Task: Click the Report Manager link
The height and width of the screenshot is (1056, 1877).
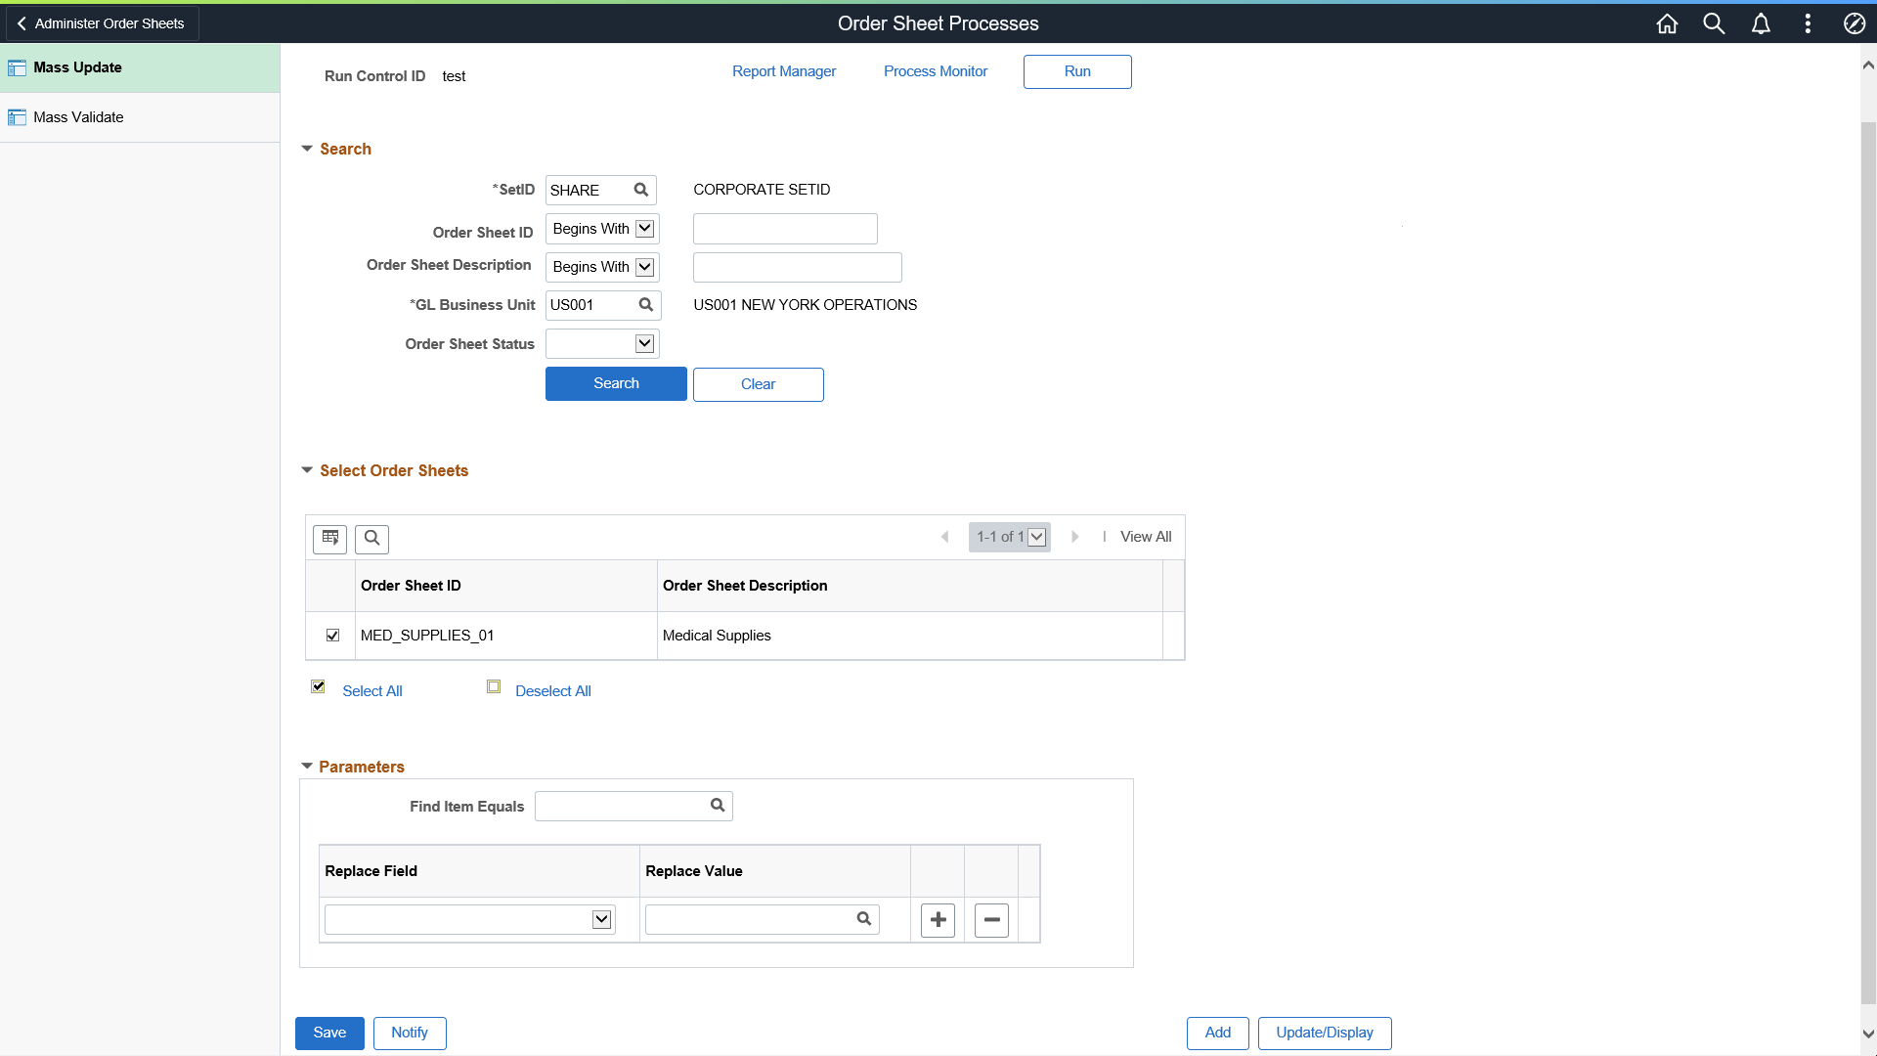Action: click(784, 71)
